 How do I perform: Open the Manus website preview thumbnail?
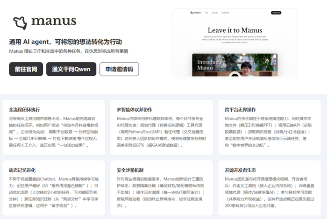(235, 43)
